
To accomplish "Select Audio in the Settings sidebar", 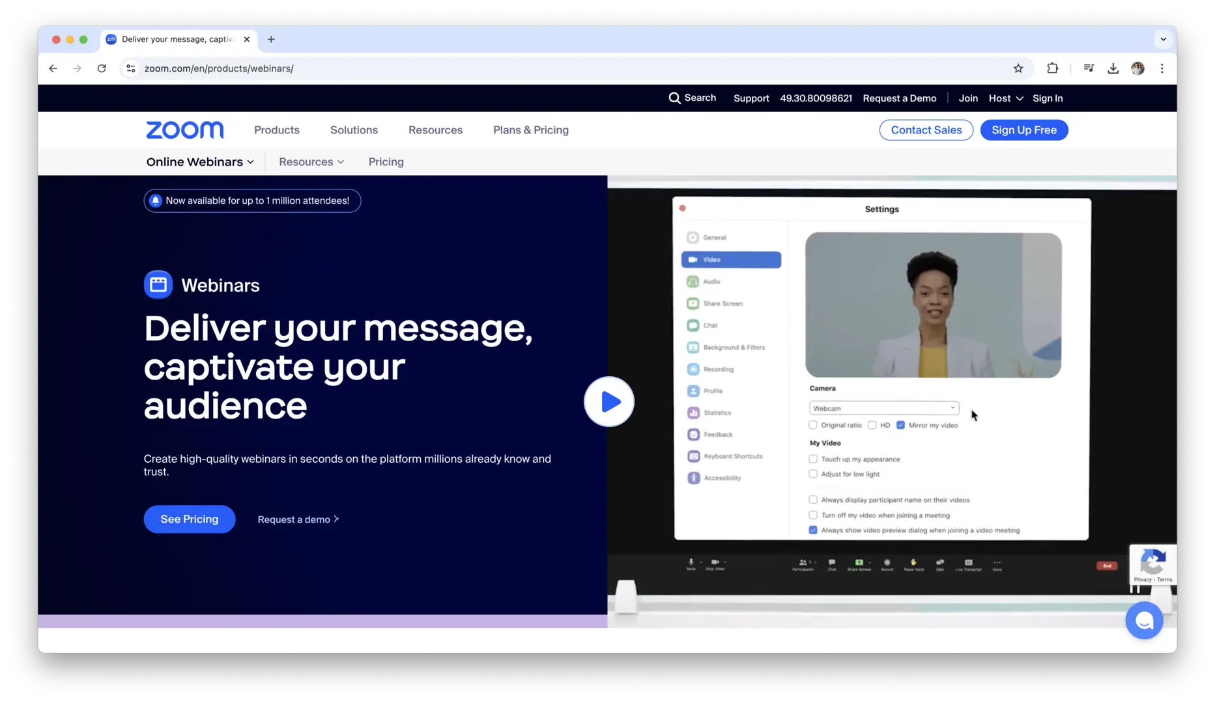I will click(x=731, y=281).
